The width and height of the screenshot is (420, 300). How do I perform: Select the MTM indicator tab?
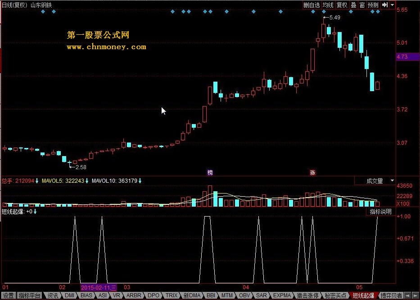coord(227,295)
